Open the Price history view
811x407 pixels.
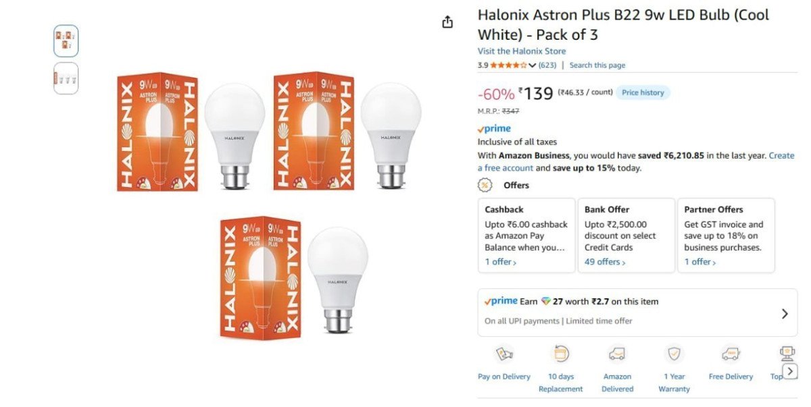click(x=643, y=92)
